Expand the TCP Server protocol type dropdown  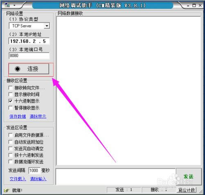point(47,26)
